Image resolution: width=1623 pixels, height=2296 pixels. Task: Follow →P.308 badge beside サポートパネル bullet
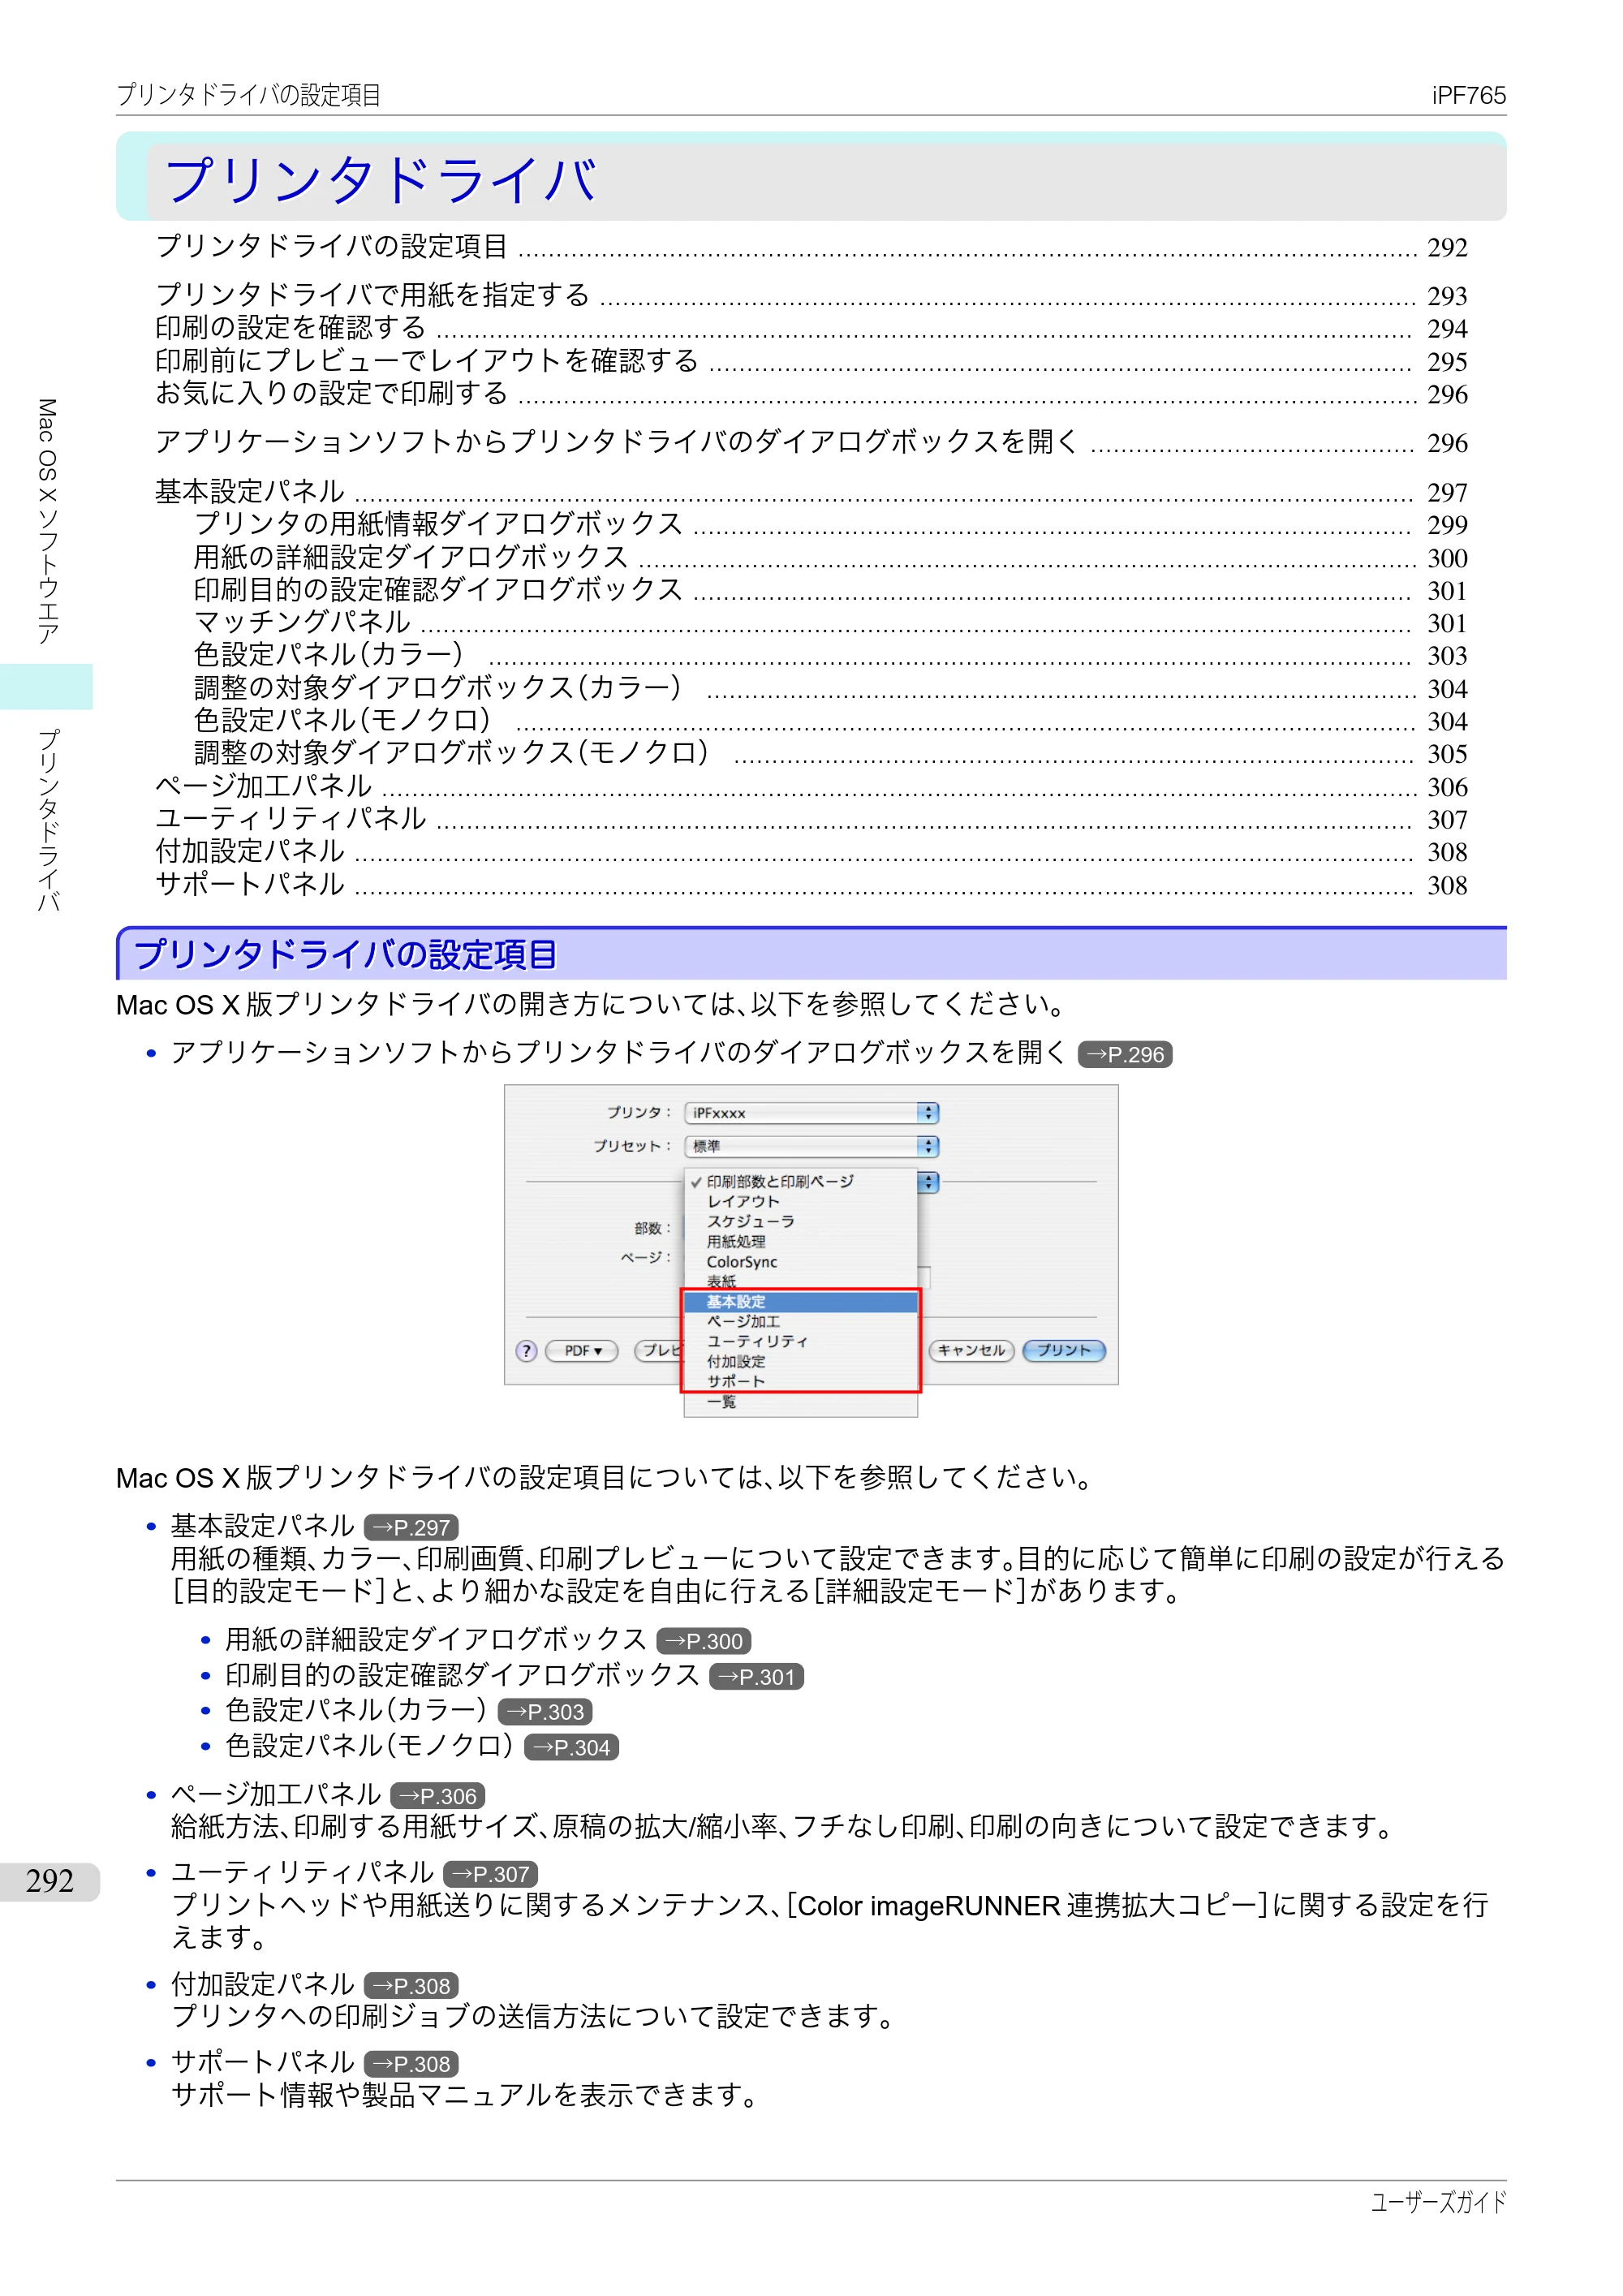point(411,2064)
